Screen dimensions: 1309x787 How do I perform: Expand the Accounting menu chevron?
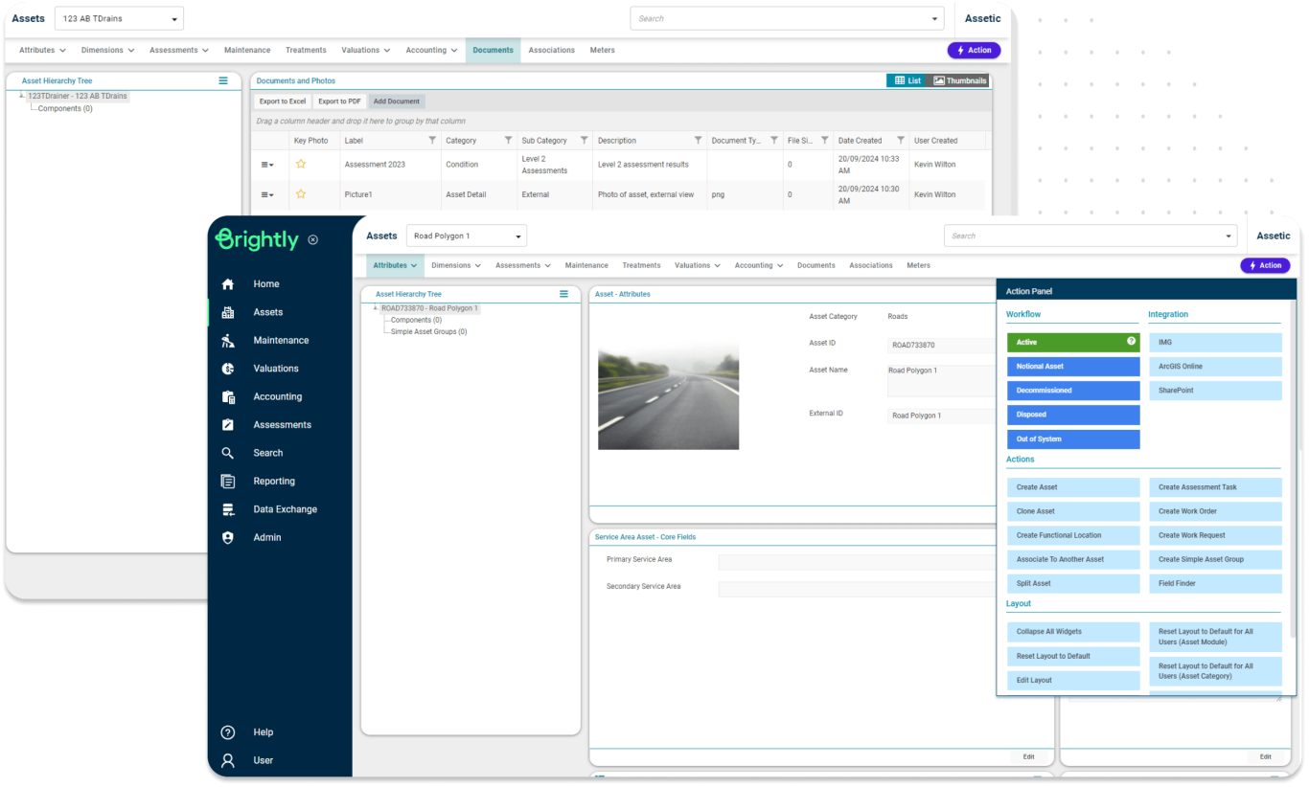(782, 265)
